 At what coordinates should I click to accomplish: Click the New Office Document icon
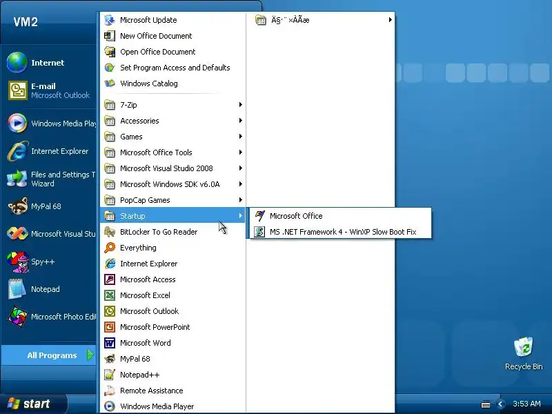pos(110,36)
